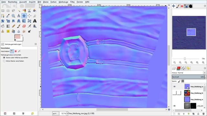This screenshot has width=207, height=116.
Task: Select the Select by Color tool
Action: (x=24, y=11)
